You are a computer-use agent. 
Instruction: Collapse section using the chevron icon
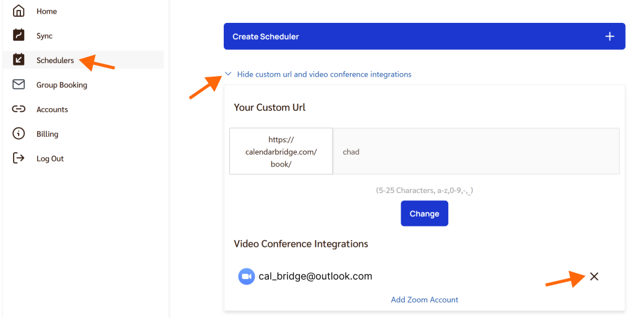228,74
